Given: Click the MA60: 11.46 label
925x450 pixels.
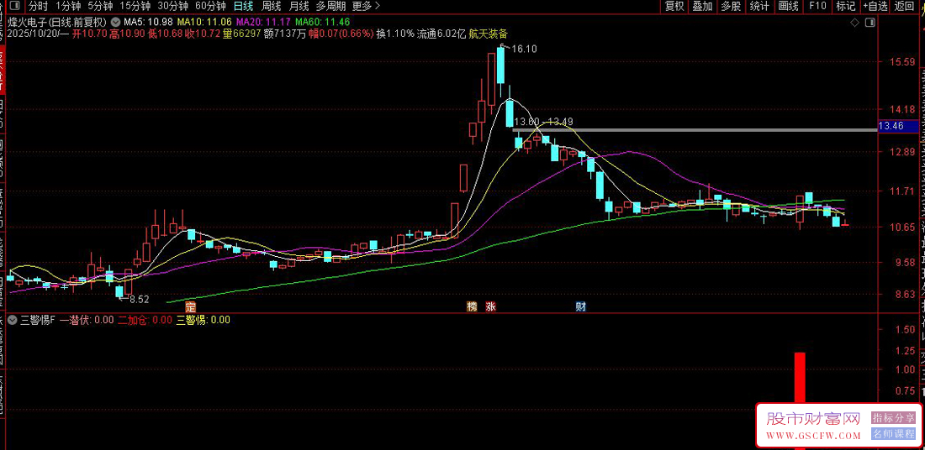Looking at the screenshot, I should tap(323, 23).
